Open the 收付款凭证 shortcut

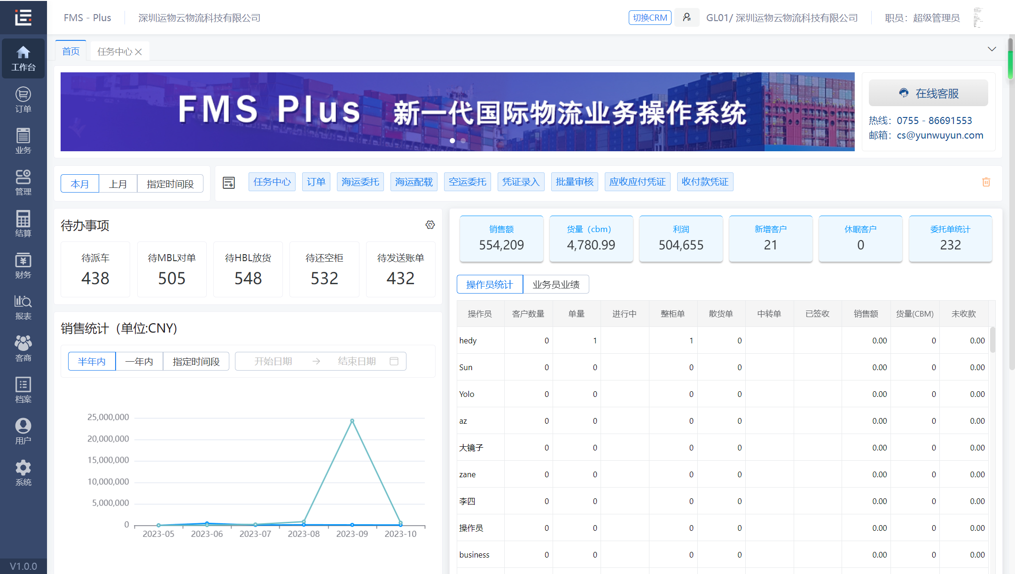(x=705, y=182)
